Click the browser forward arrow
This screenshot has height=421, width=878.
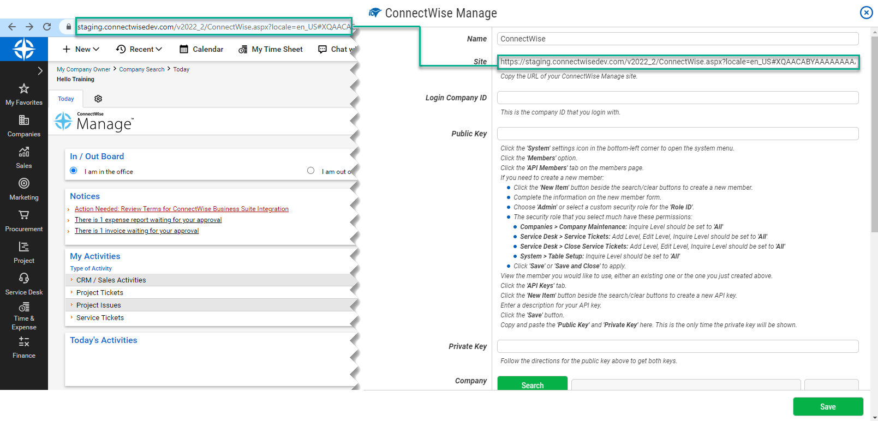pos(29,27)
